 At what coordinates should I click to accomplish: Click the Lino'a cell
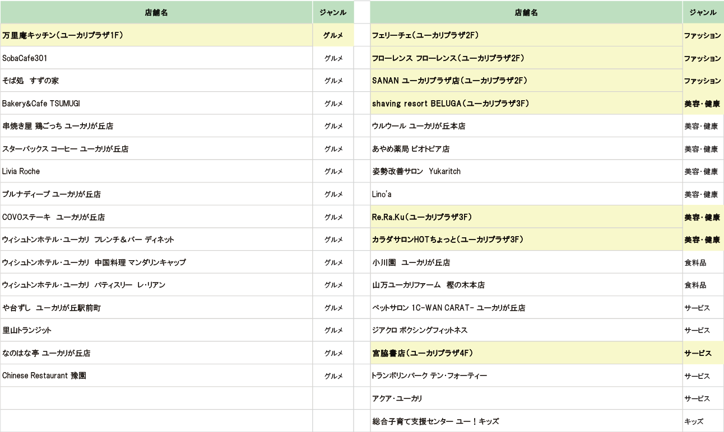pyautogui.click(x=526, y=194)
